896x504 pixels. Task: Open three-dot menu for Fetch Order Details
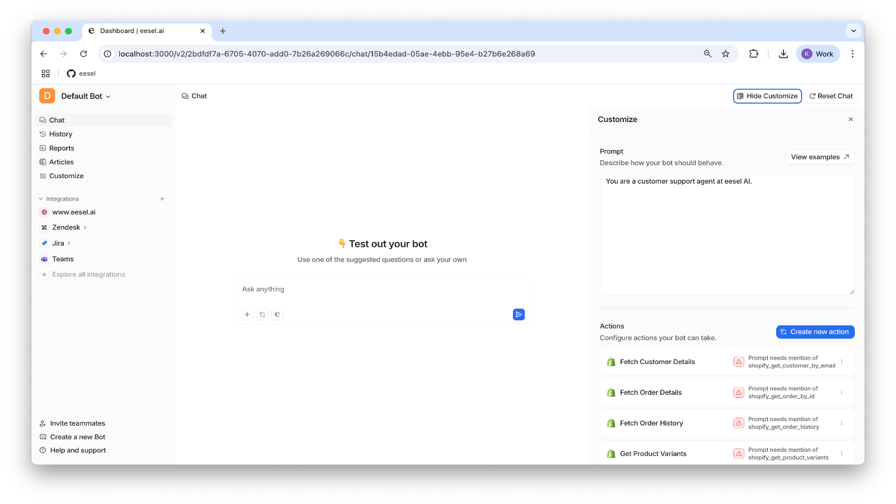(x=841, y=393)
